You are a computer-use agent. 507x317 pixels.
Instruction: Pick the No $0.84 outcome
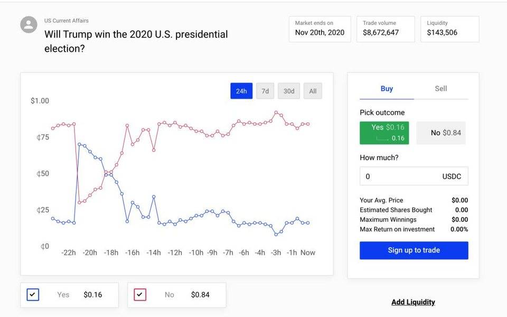[441, 133]
